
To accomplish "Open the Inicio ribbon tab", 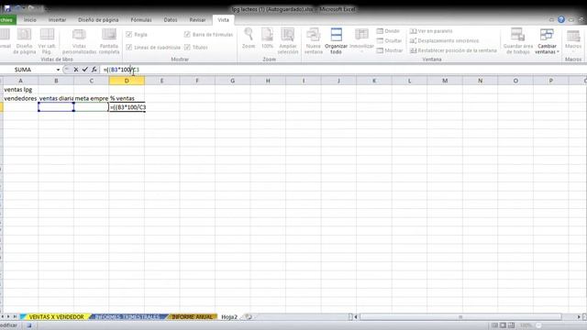I will pos(30,20).
